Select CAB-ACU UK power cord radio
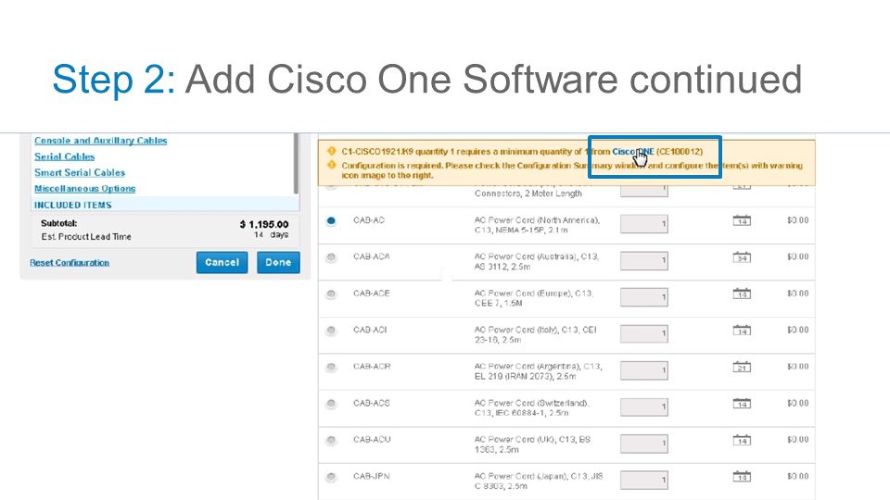890x500 pixels. (331, 441)
